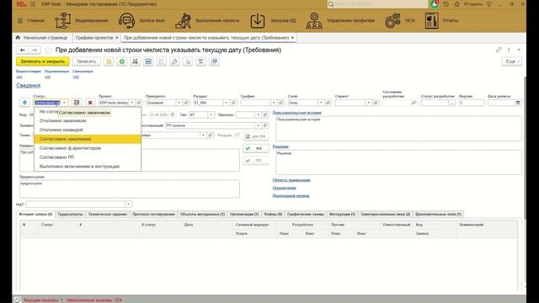Open the history clock icon in title bar
539x303 pixels.
pos(446,4)
